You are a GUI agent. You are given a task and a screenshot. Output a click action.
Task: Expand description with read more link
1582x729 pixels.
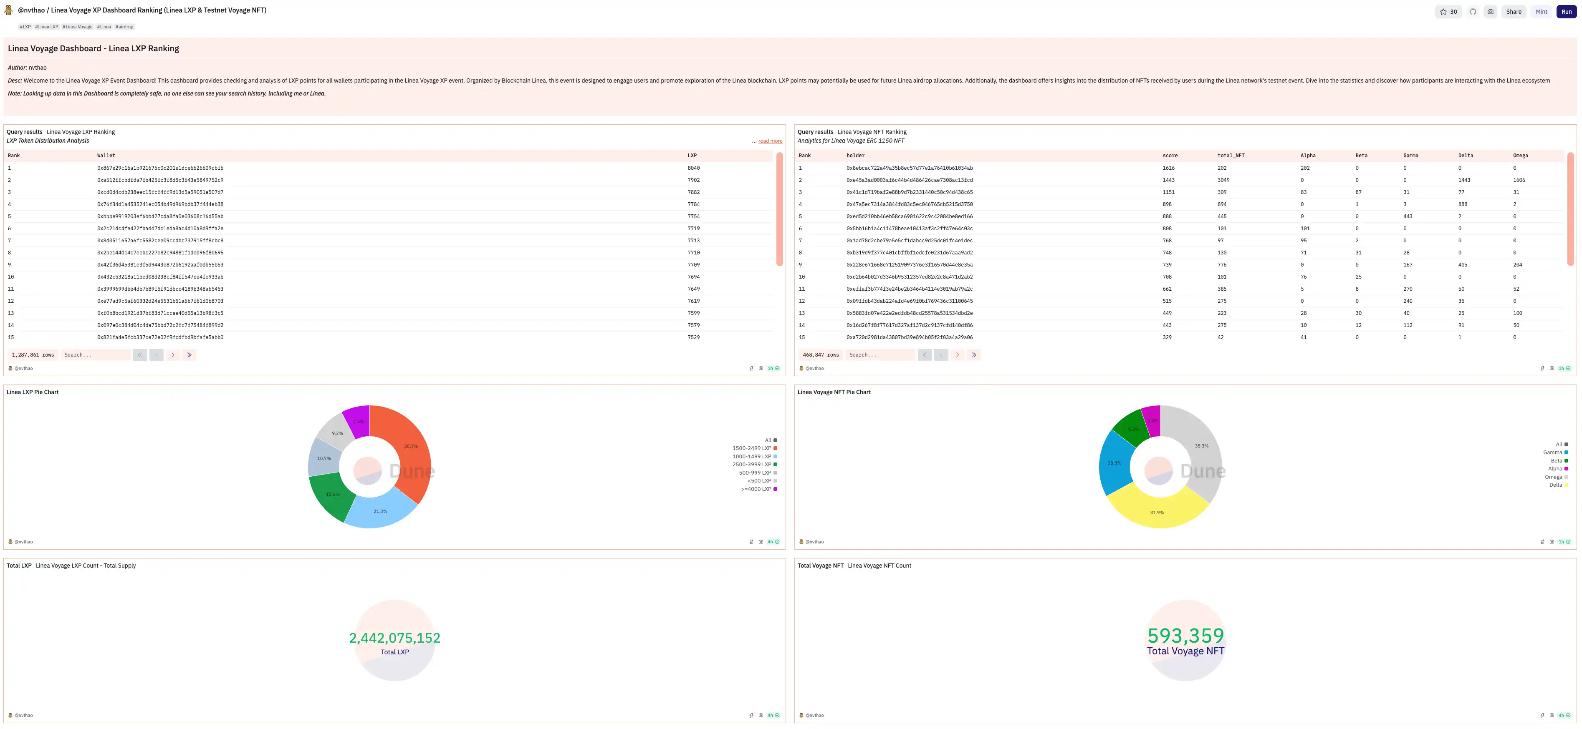coord(770,141)
